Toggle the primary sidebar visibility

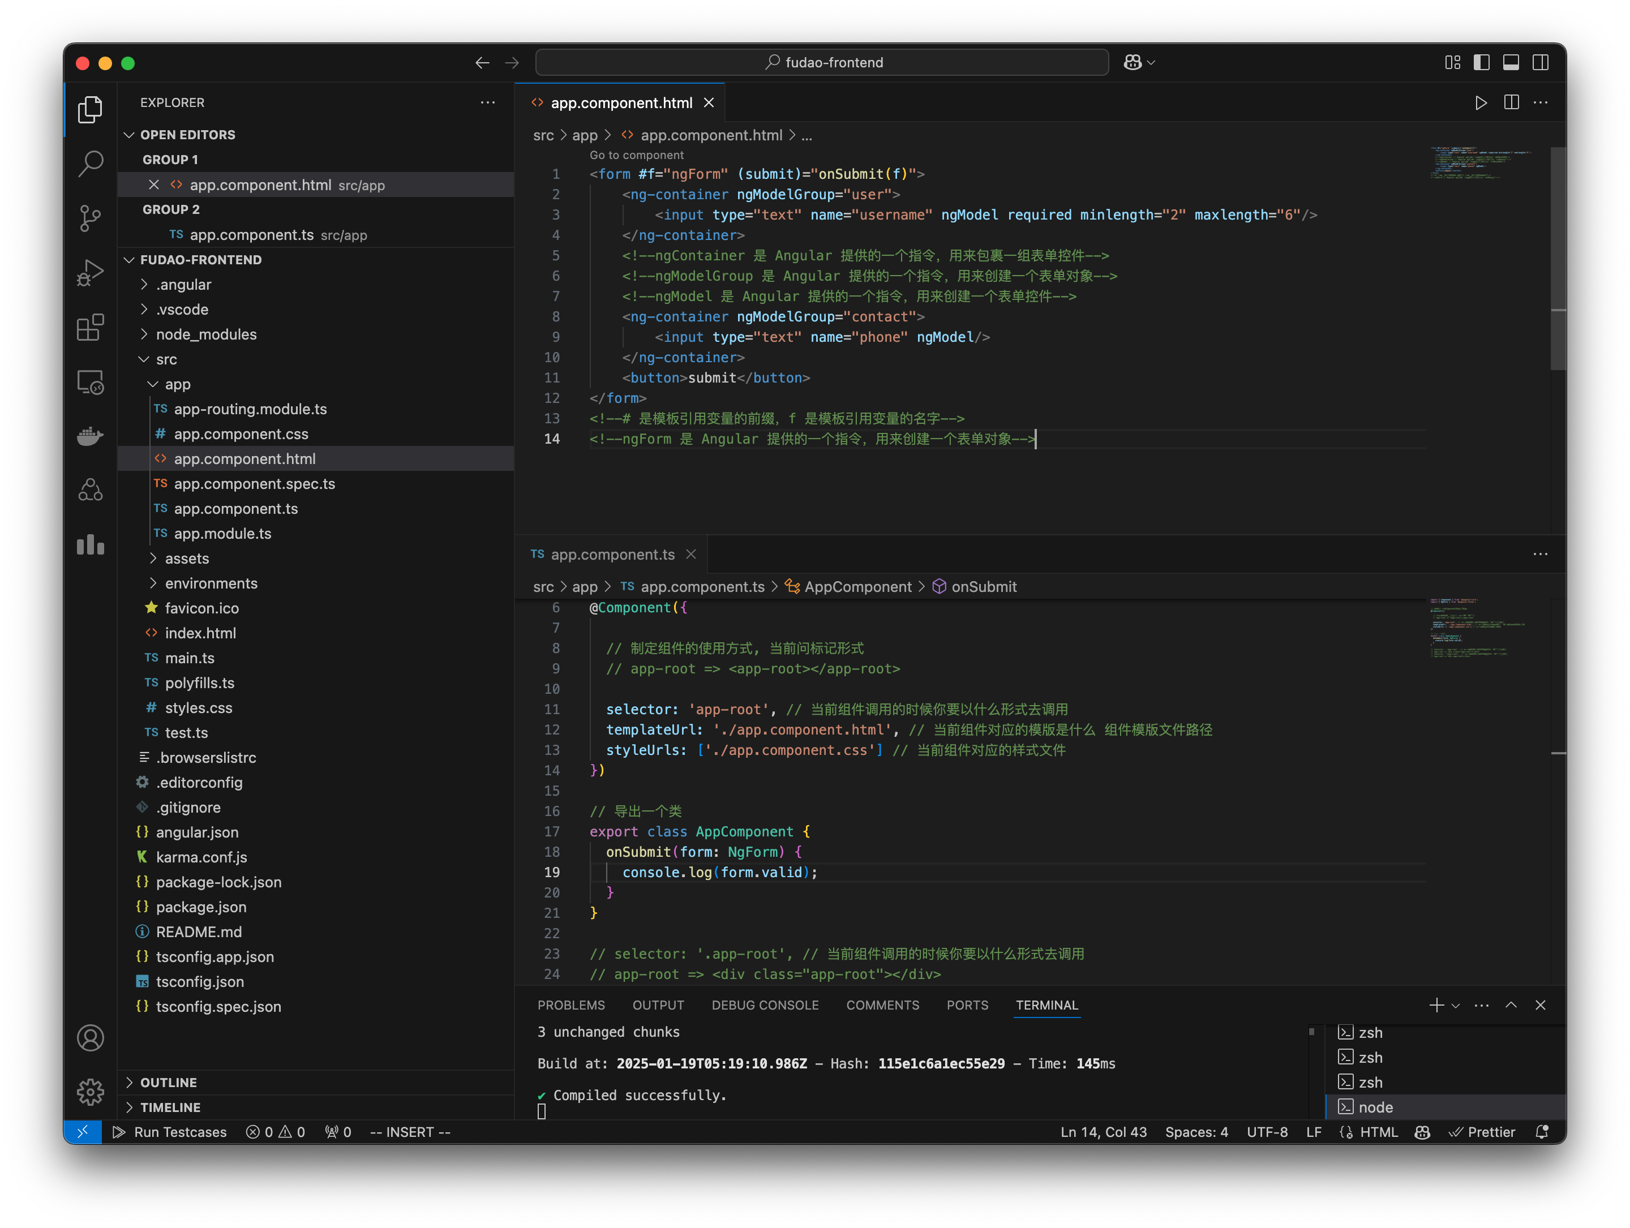(x=1481, y=63)
